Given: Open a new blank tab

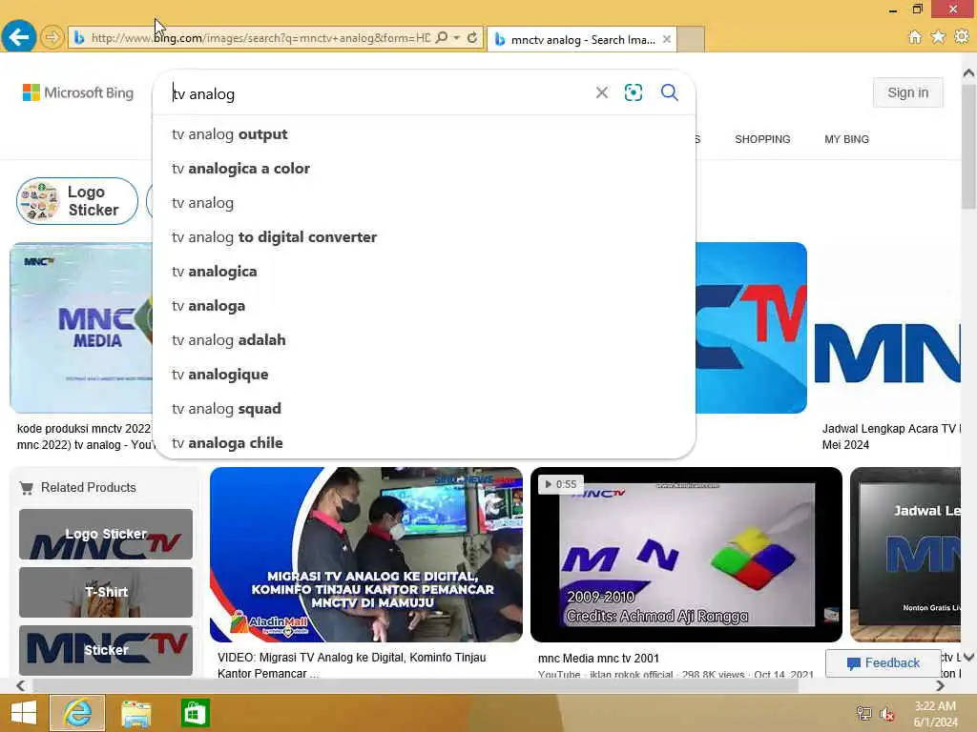Looking at the screenshot, I should click(691, 39).
